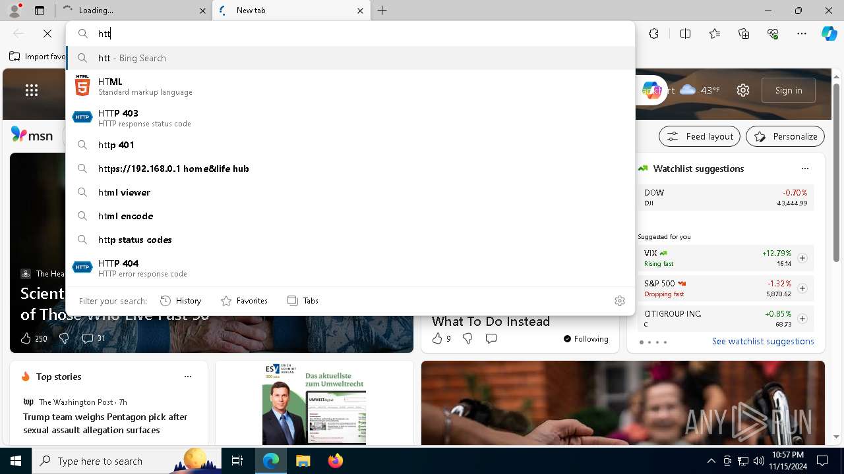Click the Edge profile icon
Image resolution: width=844 pixels, height=474 pixels.
[15, 11]
